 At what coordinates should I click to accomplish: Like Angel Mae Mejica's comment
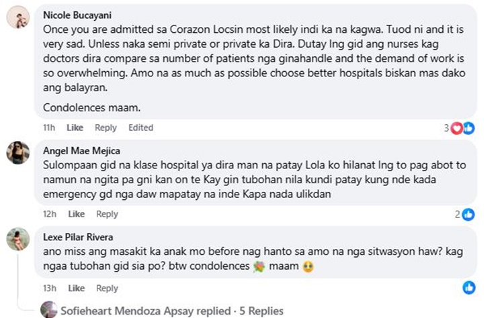(75, 214)
